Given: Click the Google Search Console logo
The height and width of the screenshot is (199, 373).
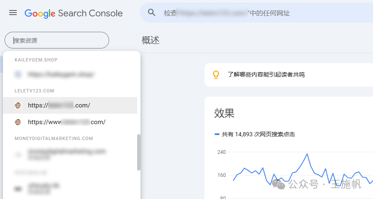Looking at the screenshot, I should click(x=74, y=13).
